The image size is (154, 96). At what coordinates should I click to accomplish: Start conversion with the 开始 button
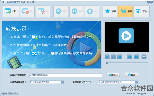click(x=61, y=11)
